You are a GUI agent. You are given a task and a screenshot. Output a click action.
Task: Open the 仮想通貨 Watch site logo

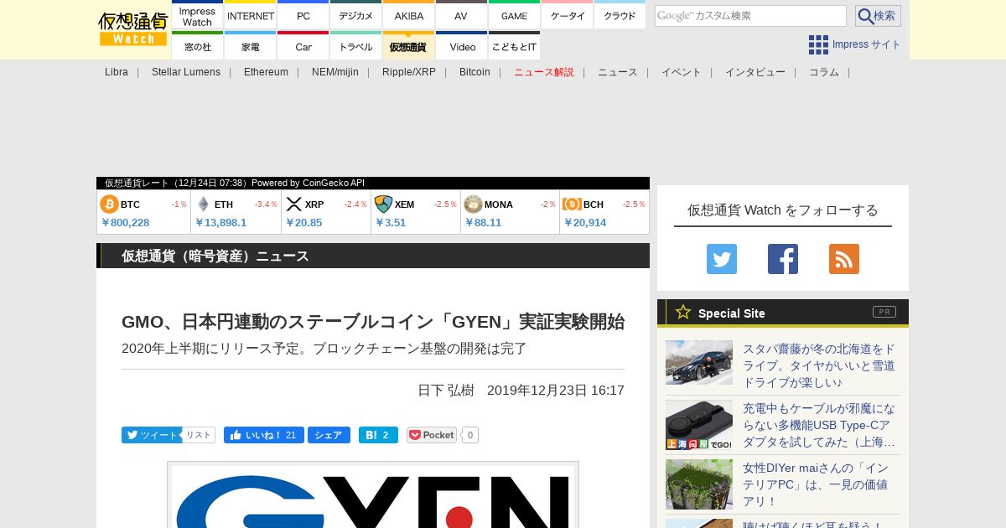(x=133, y=29)
